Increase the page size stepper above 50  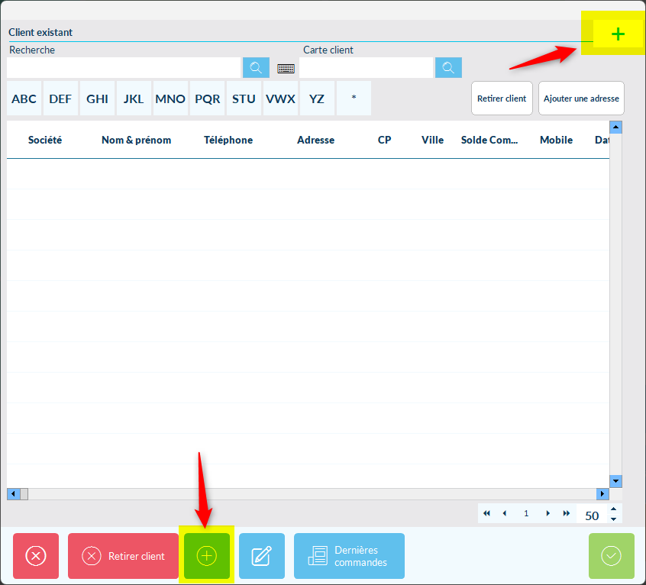pos(613,509)
